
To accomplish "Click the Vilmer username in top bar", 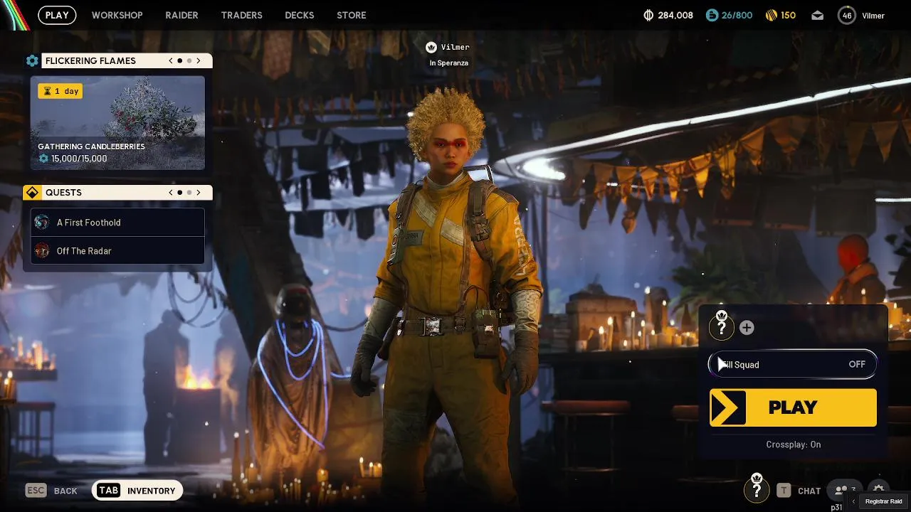I will (873, 16).
